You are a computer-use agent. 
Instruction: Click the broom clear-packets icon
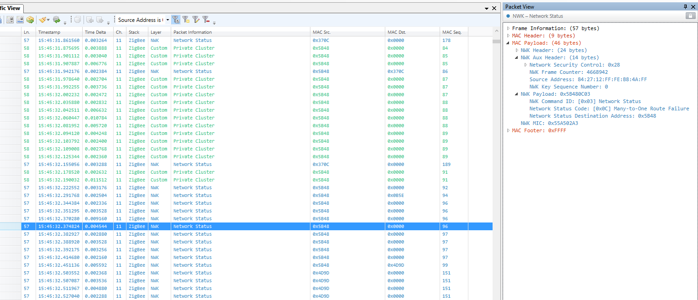43,20
